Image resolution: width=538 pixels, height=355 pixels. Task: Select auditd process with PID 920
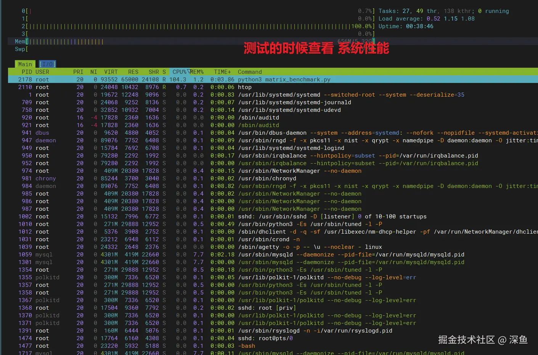coord(273,118)
